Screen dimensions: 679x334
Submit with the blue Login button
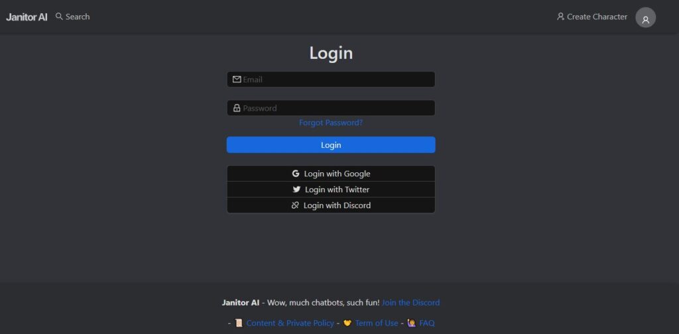(331, 145)
